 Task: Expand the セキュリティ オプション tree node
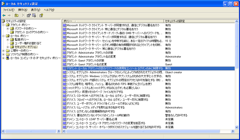point(8,47)
